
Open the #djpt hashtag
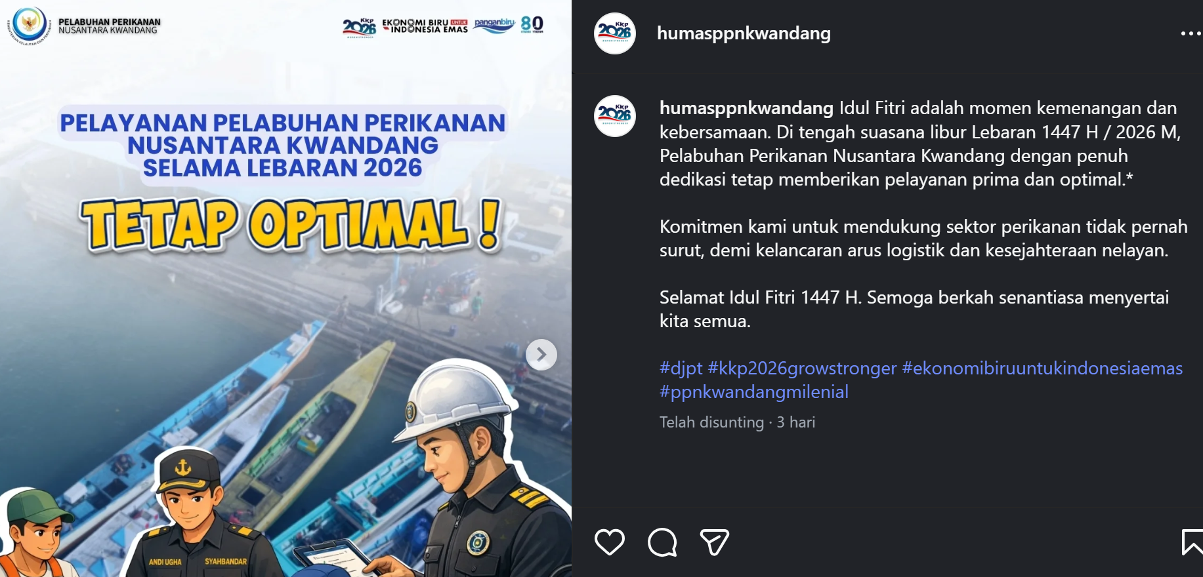[x=681, y=368]
